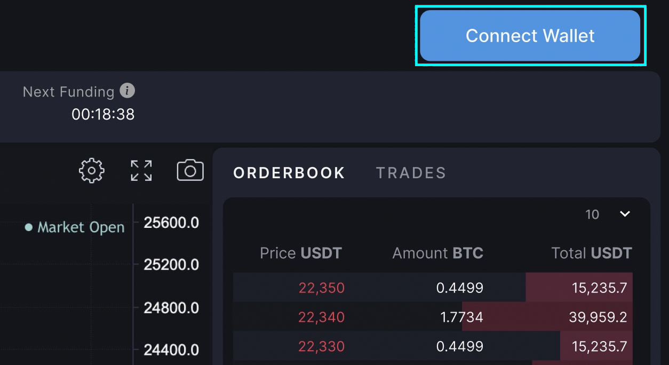Expand the orderbook grouping chevron
Image resolution: width=669 pixels, height=365 pixels.
[625, 214]
